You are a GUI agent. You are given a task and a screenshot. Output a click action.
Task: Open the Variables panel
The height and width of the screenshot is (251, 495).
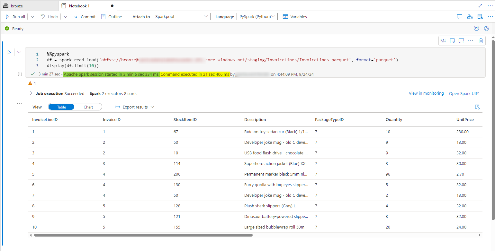[x=295, y=17]
